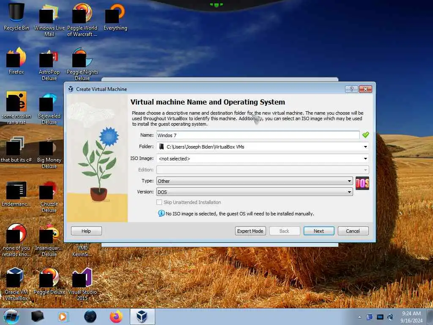The height and width of the screenshot is (325, 433).
Task: Click the black box taskbar icon
Action: click(37, 317)
